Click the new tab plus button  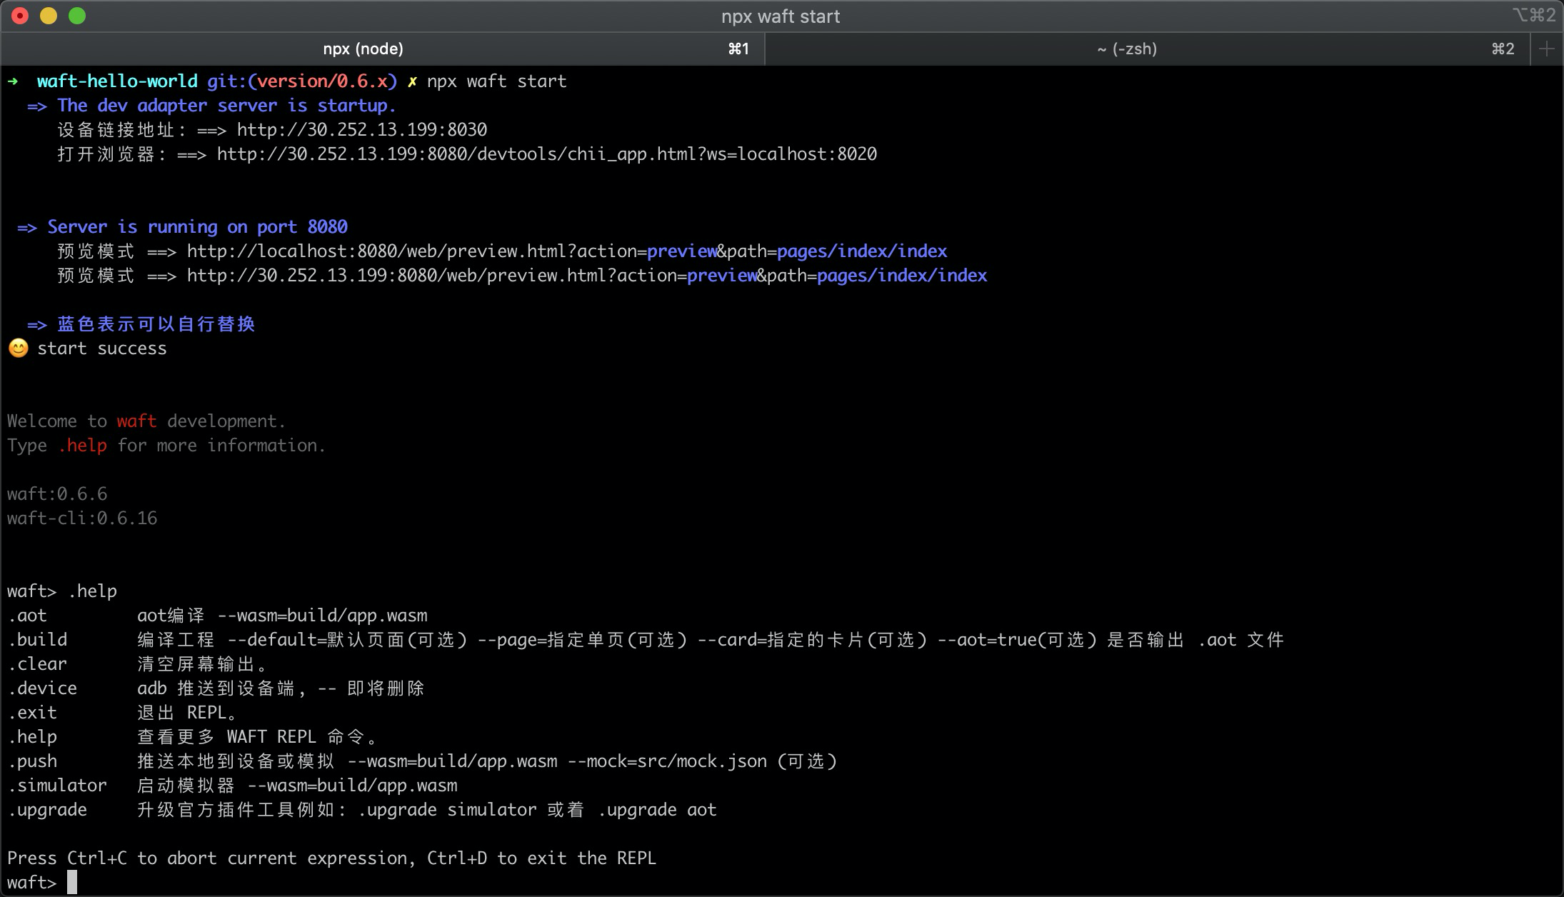(1547, 49)
